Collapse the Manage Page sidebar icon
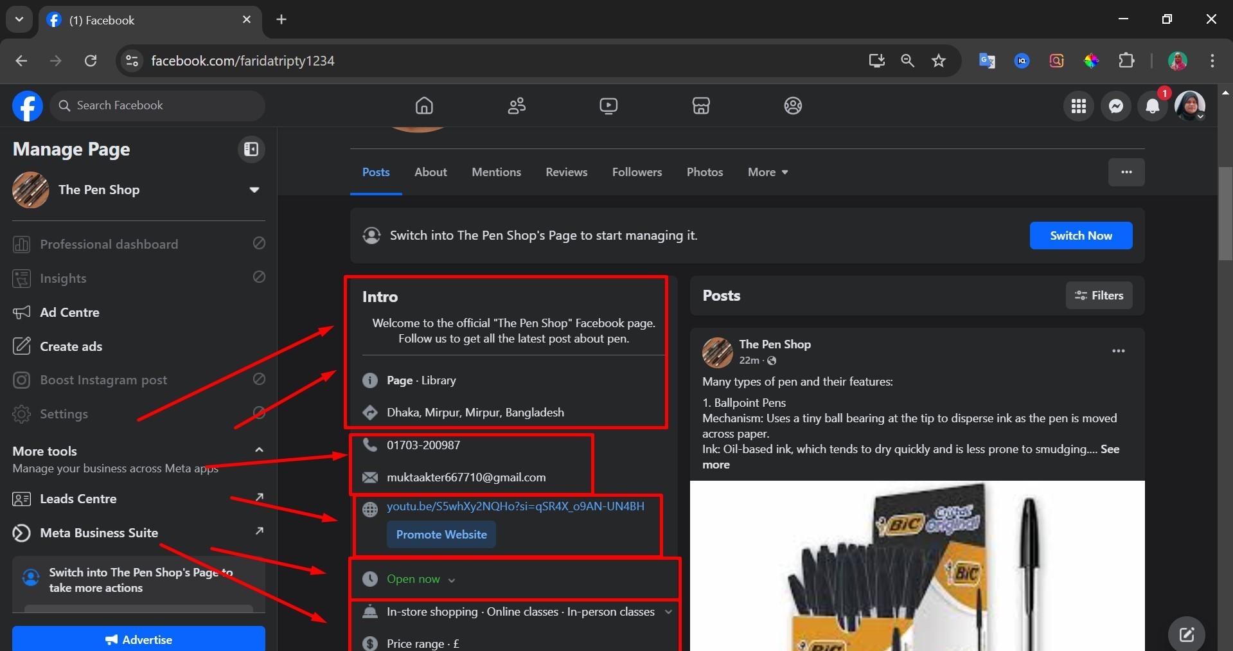The height and width of the screenshot is (651, 1233). 251,150
